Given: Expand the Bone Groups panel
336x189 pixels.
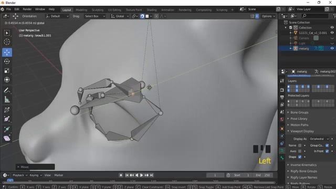Looking at the screenshot, I should tap(299, 112).
